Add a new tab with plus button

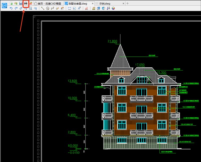point(128,3)
